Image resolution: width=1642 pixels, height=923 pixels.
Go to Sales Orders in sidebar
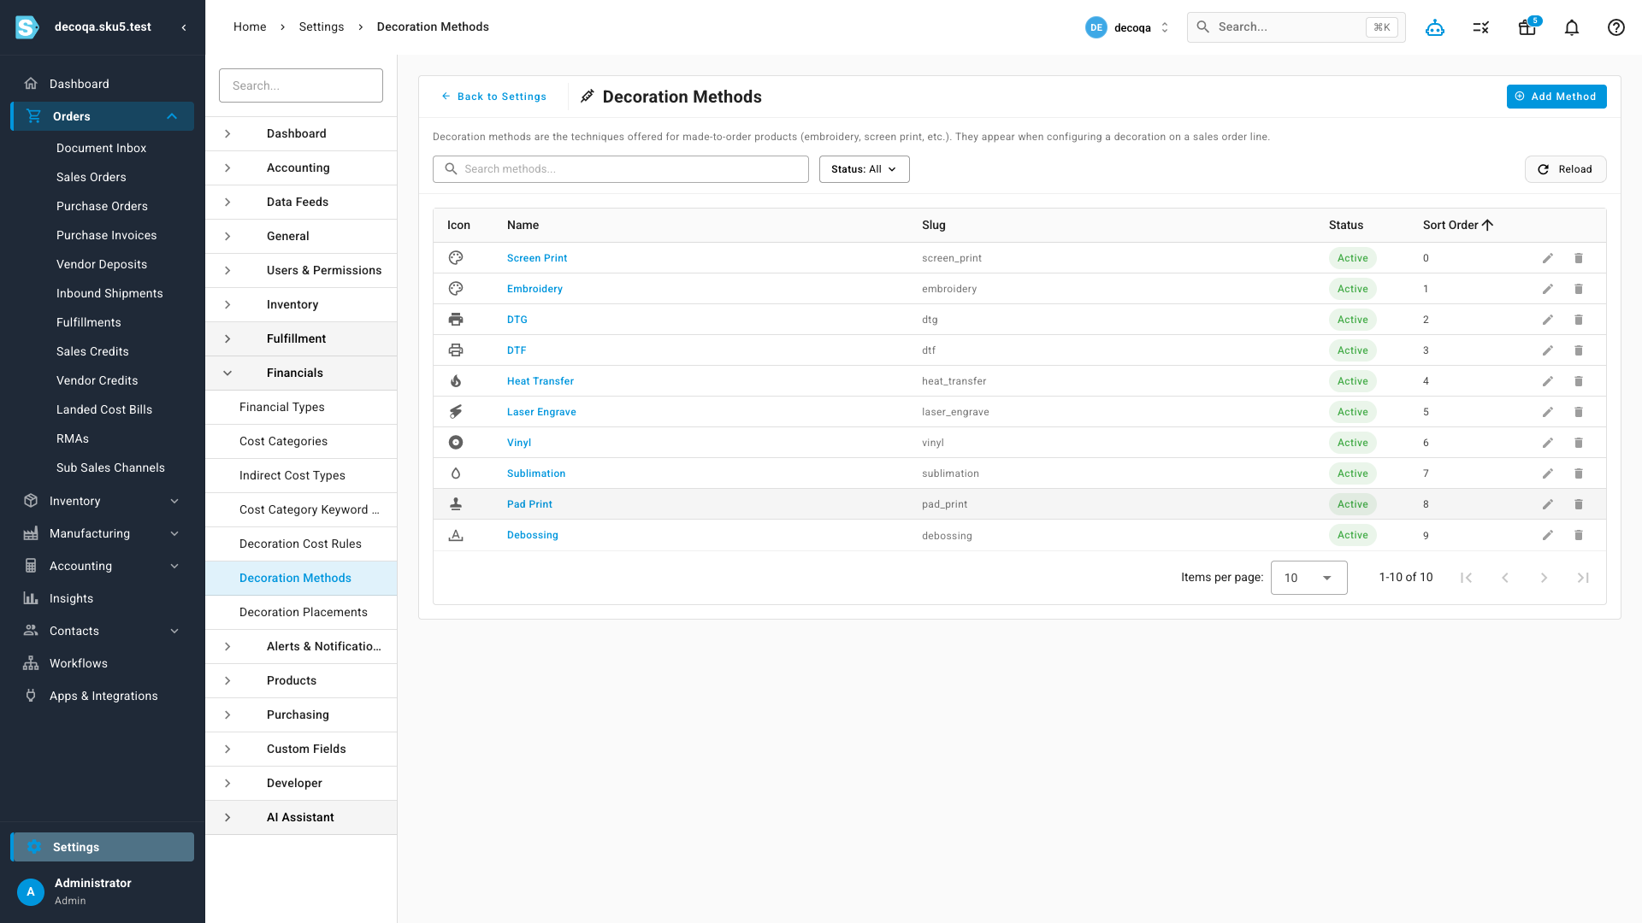coord(92,177)
